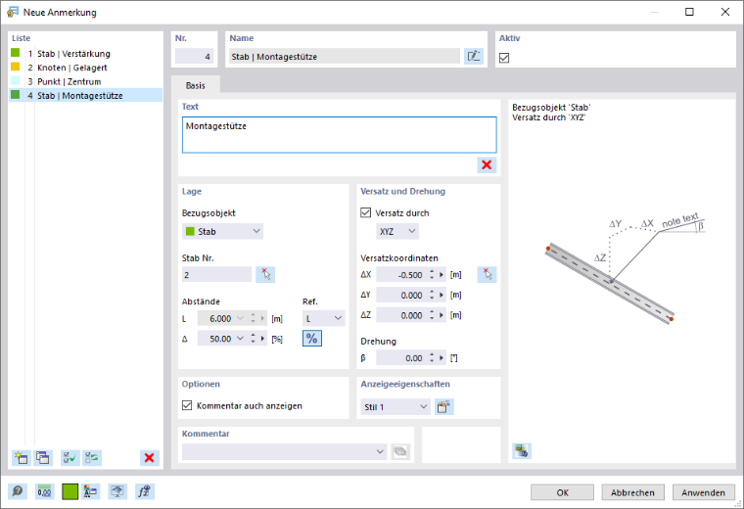
Task: Delete the selected annotation from the list
Action: pos(149,458)
